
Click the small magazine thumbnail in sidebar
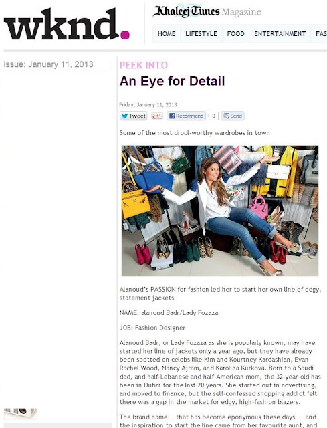click(21, 413)
